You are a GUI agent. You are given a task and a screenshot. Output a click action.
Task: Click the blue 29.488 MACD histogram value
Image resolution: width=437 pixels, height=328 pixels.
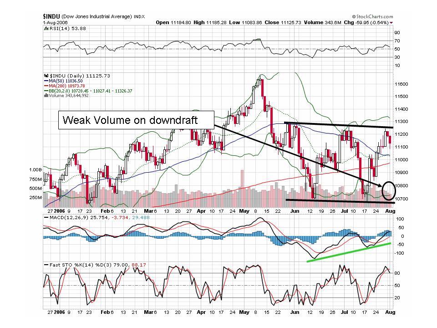(141, 218)
